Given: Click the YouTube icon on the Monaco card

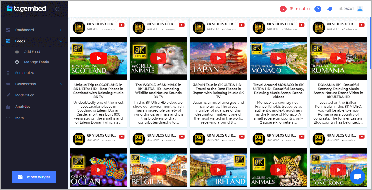Looking at the screenshot, I should [x=302, y=25].
